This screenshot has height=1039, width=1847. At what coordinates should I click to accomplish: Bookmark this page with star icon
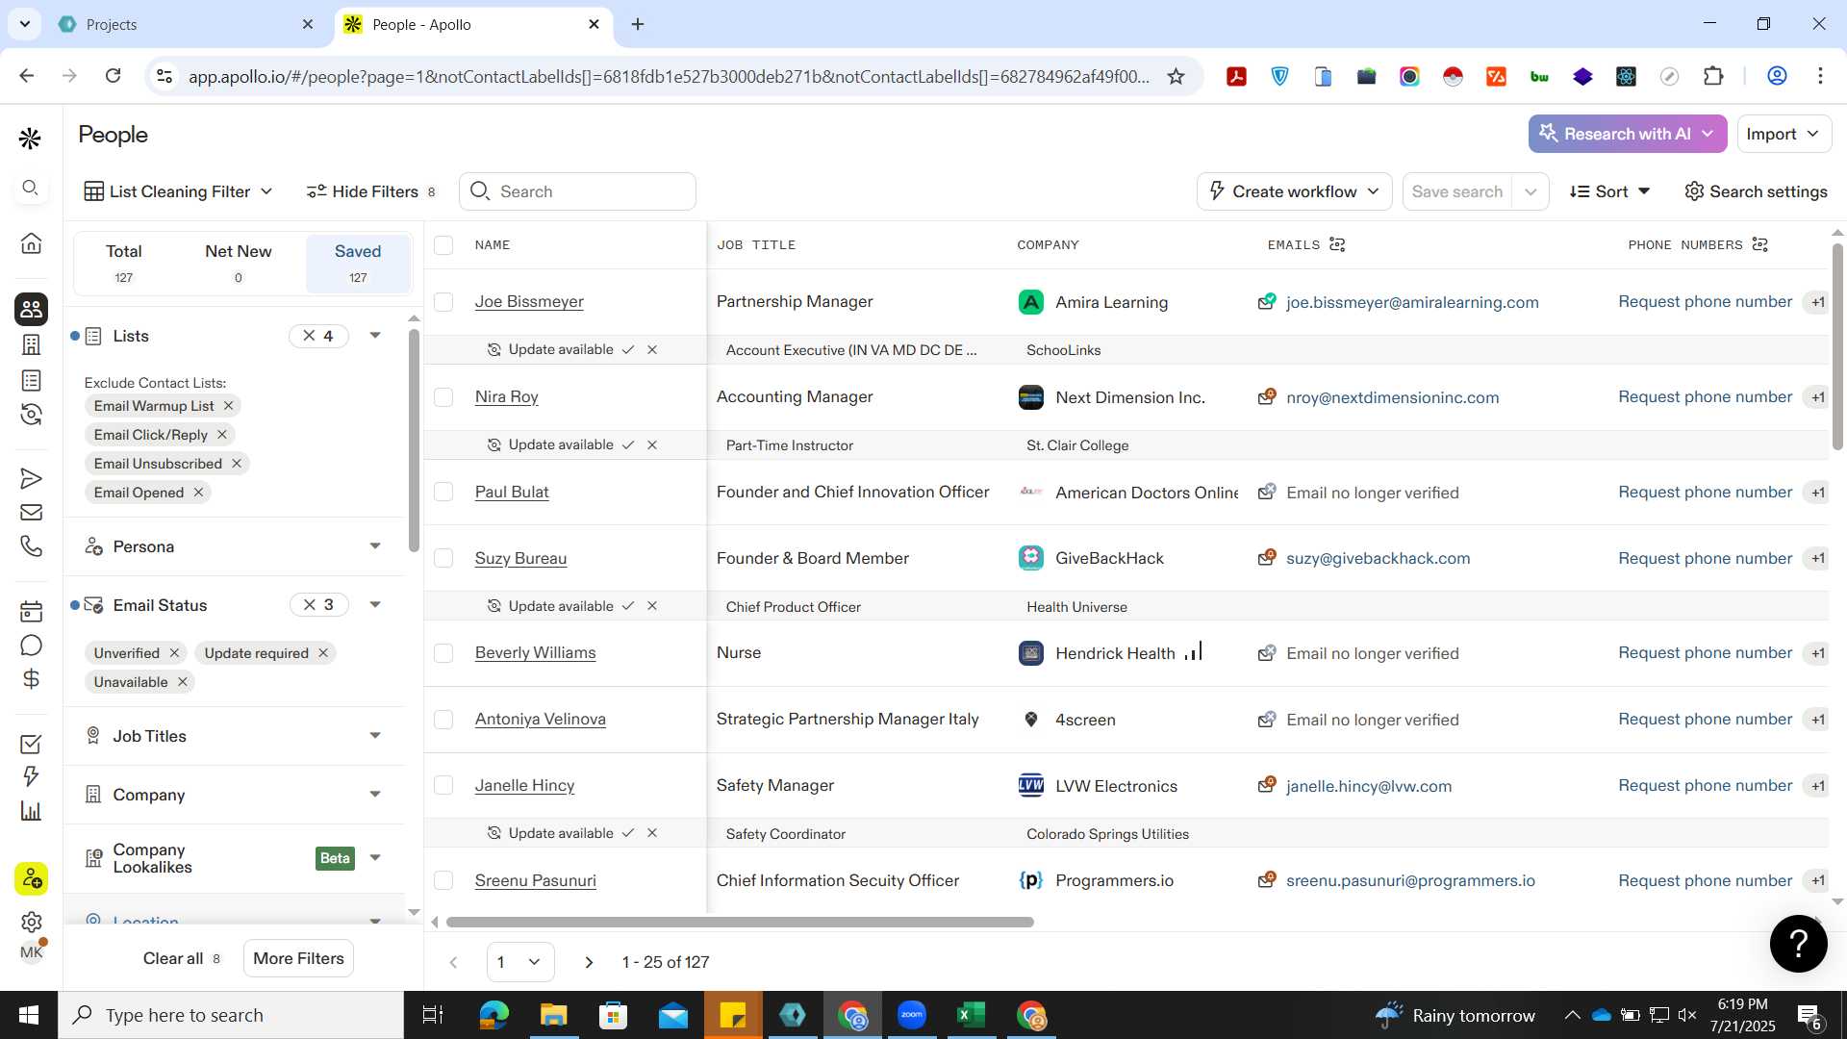click(x=1176, y=76)
